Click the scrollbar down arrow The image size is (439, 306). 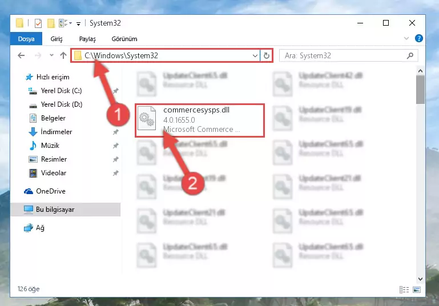click(420, 279)
